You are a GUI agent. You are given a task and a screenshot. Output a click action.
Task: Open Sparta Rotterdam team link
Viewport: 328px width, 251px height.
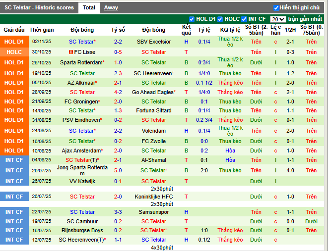pyautogui.click(x=81, y=62)
